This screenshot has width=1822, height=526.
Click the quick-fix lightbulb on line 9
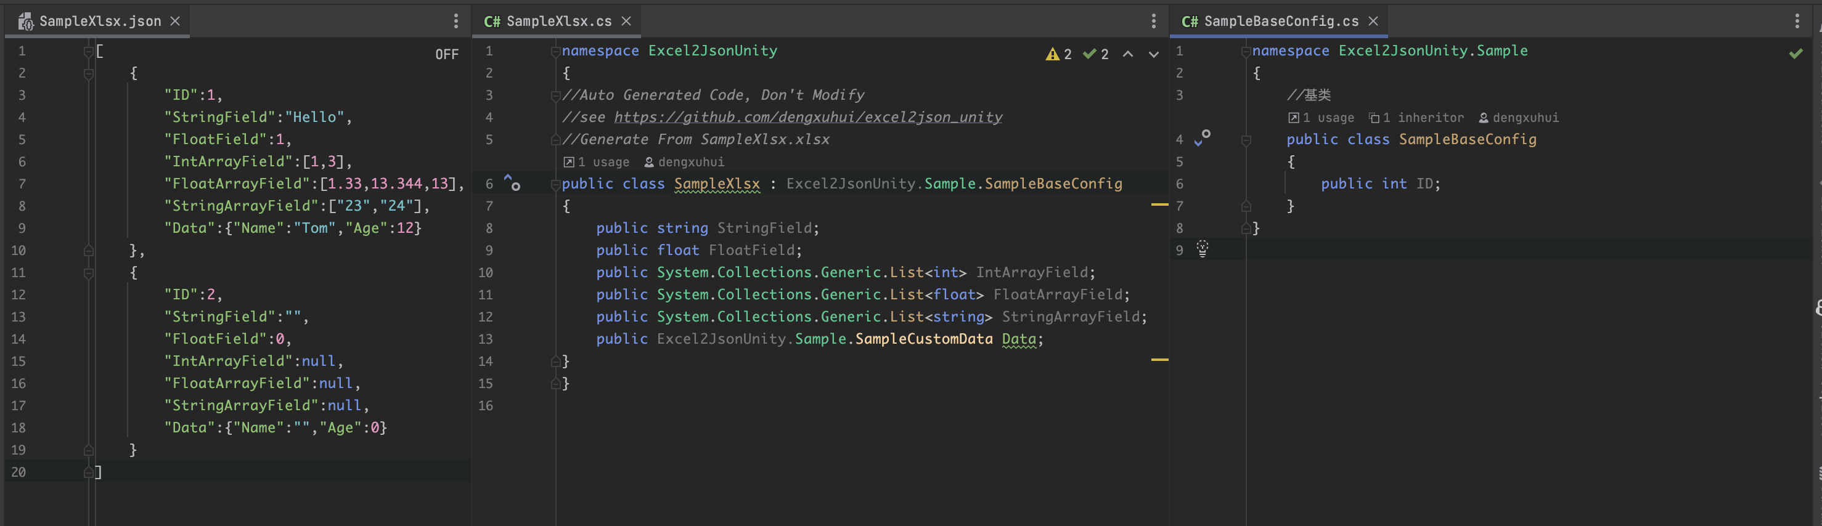(1203, 249)
